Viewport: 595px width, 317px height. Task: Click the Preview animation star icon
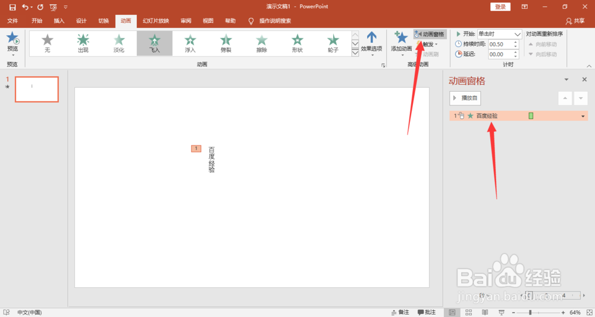(12, 38)
